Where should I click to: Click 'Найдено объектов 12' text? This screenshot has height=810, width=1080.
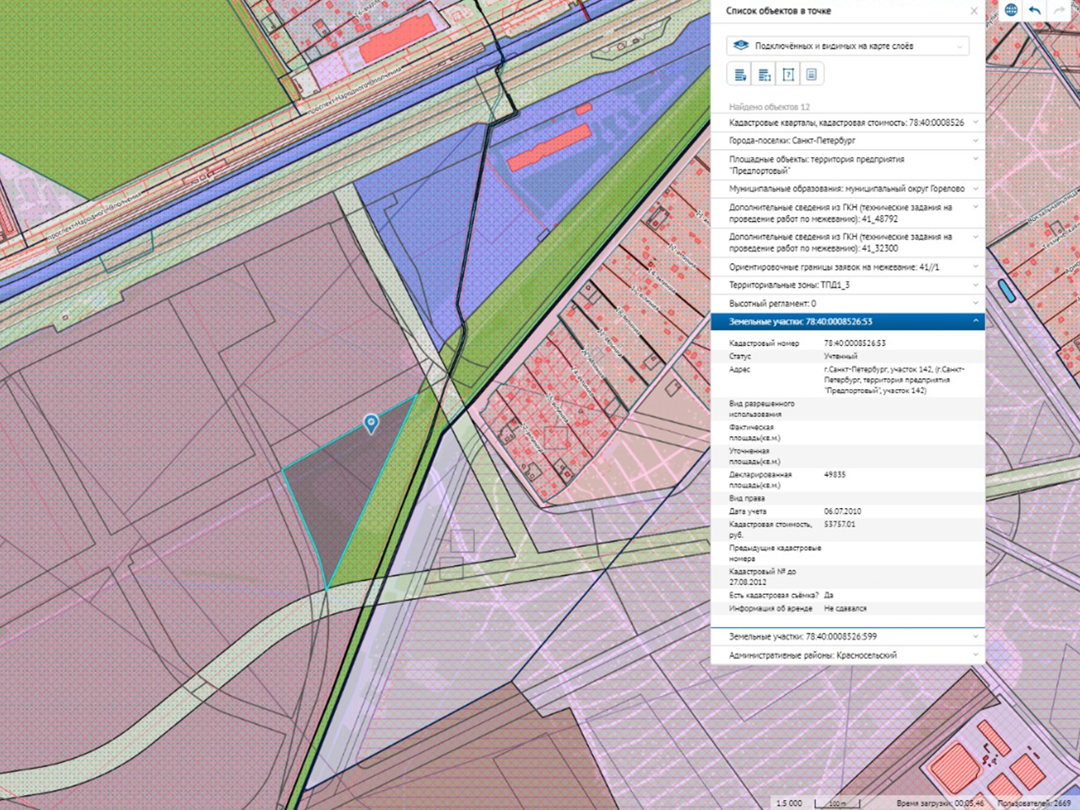(x=769, y=107)
